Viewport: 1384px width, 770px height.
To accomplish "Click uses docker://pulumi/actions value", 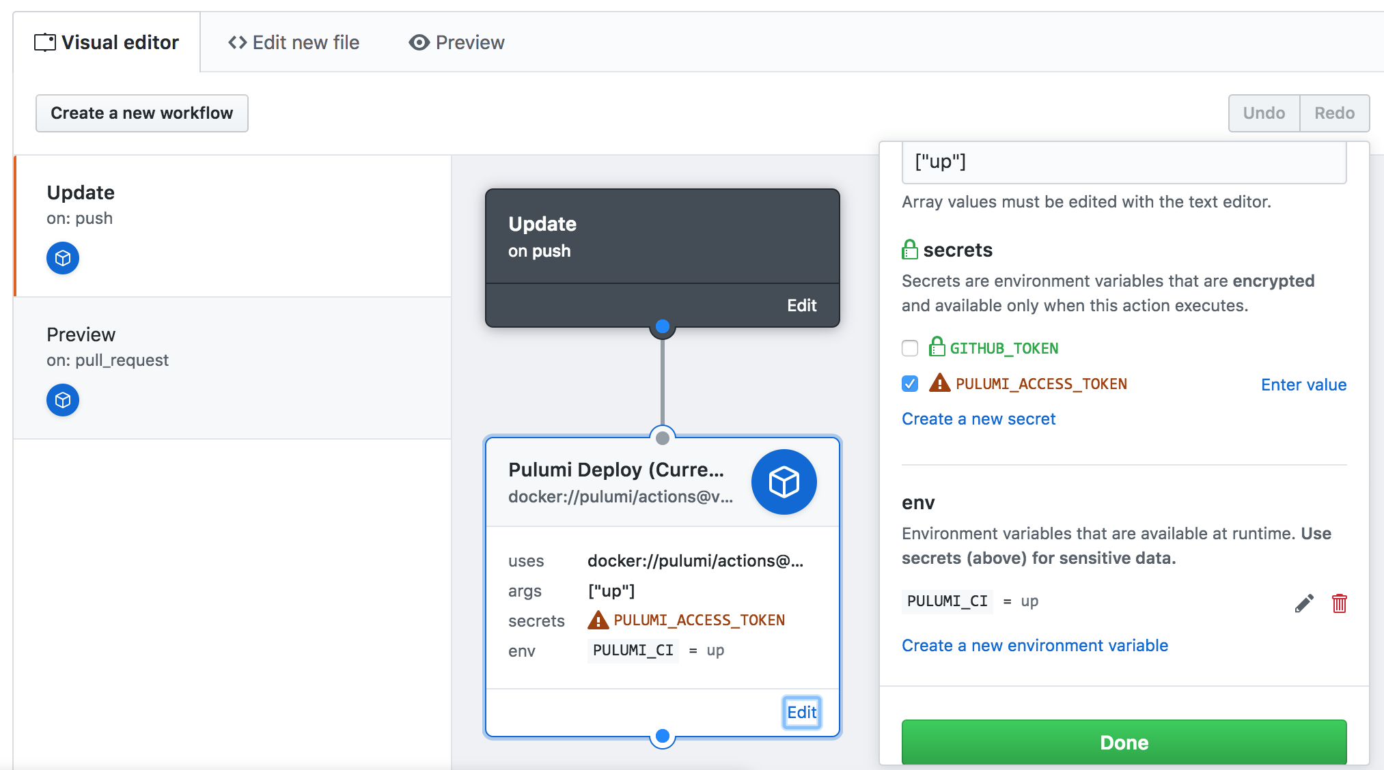I will [x=695, y=561].
